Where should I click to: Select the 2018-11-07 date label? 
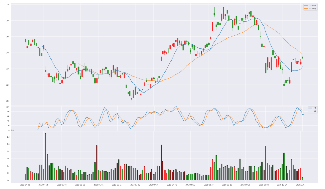tap(301, 185)
